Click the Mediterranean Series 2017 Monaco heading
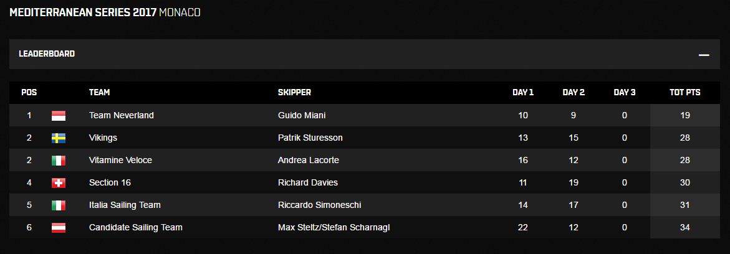The height and width of the screenshot is (254, 730). [x=105, y=12]
